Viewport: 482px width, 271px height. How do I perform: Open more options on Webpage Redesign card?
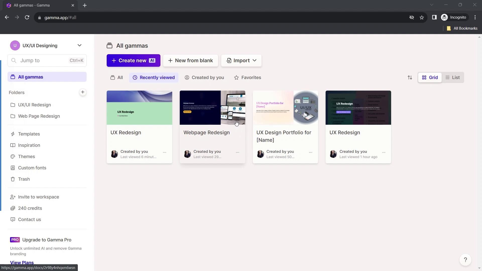[237, 152]
